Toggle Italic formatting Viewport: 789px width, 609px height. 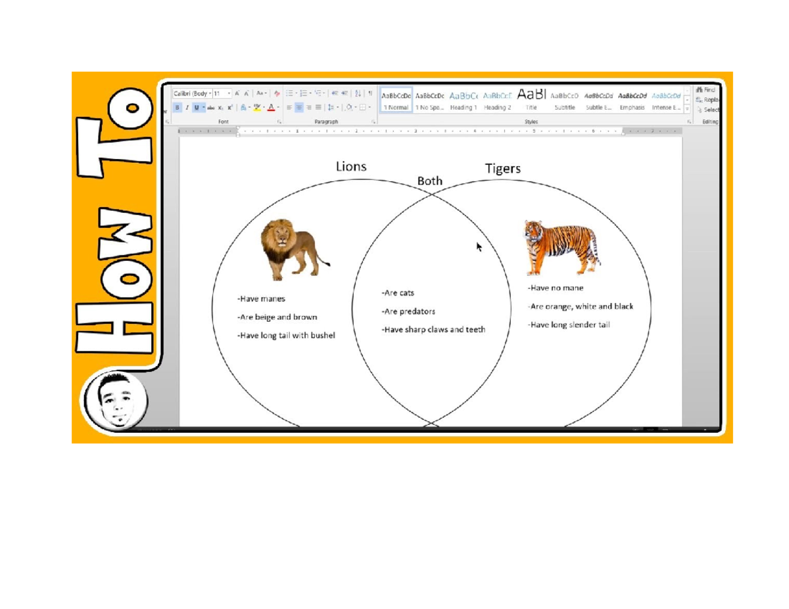[x=187, y=107]
